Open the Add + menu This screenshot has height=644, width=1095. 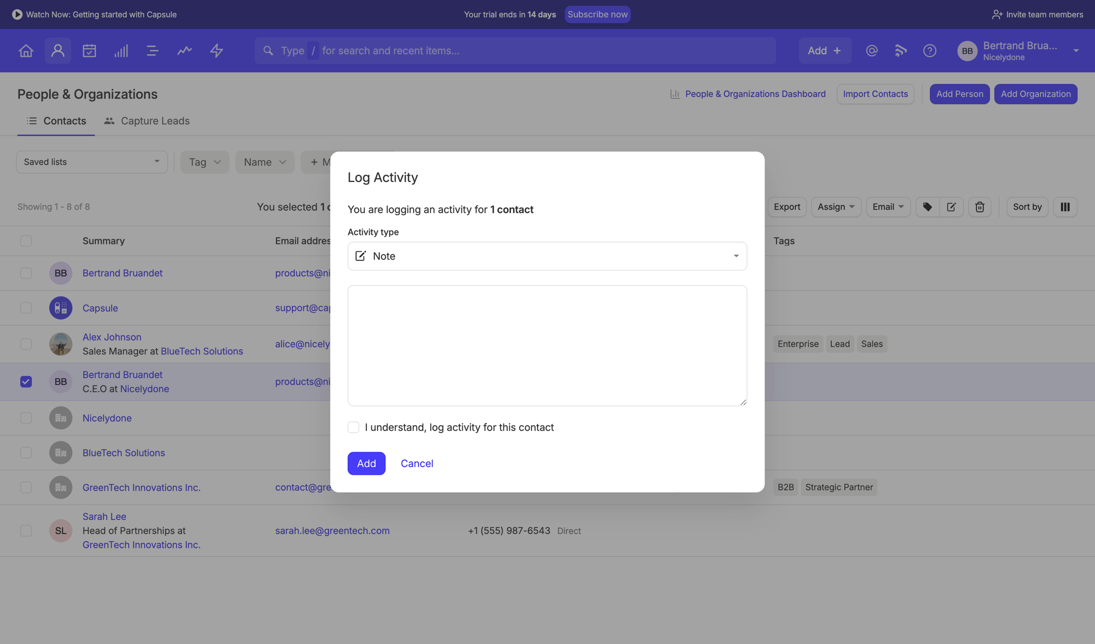pos(825,51)
